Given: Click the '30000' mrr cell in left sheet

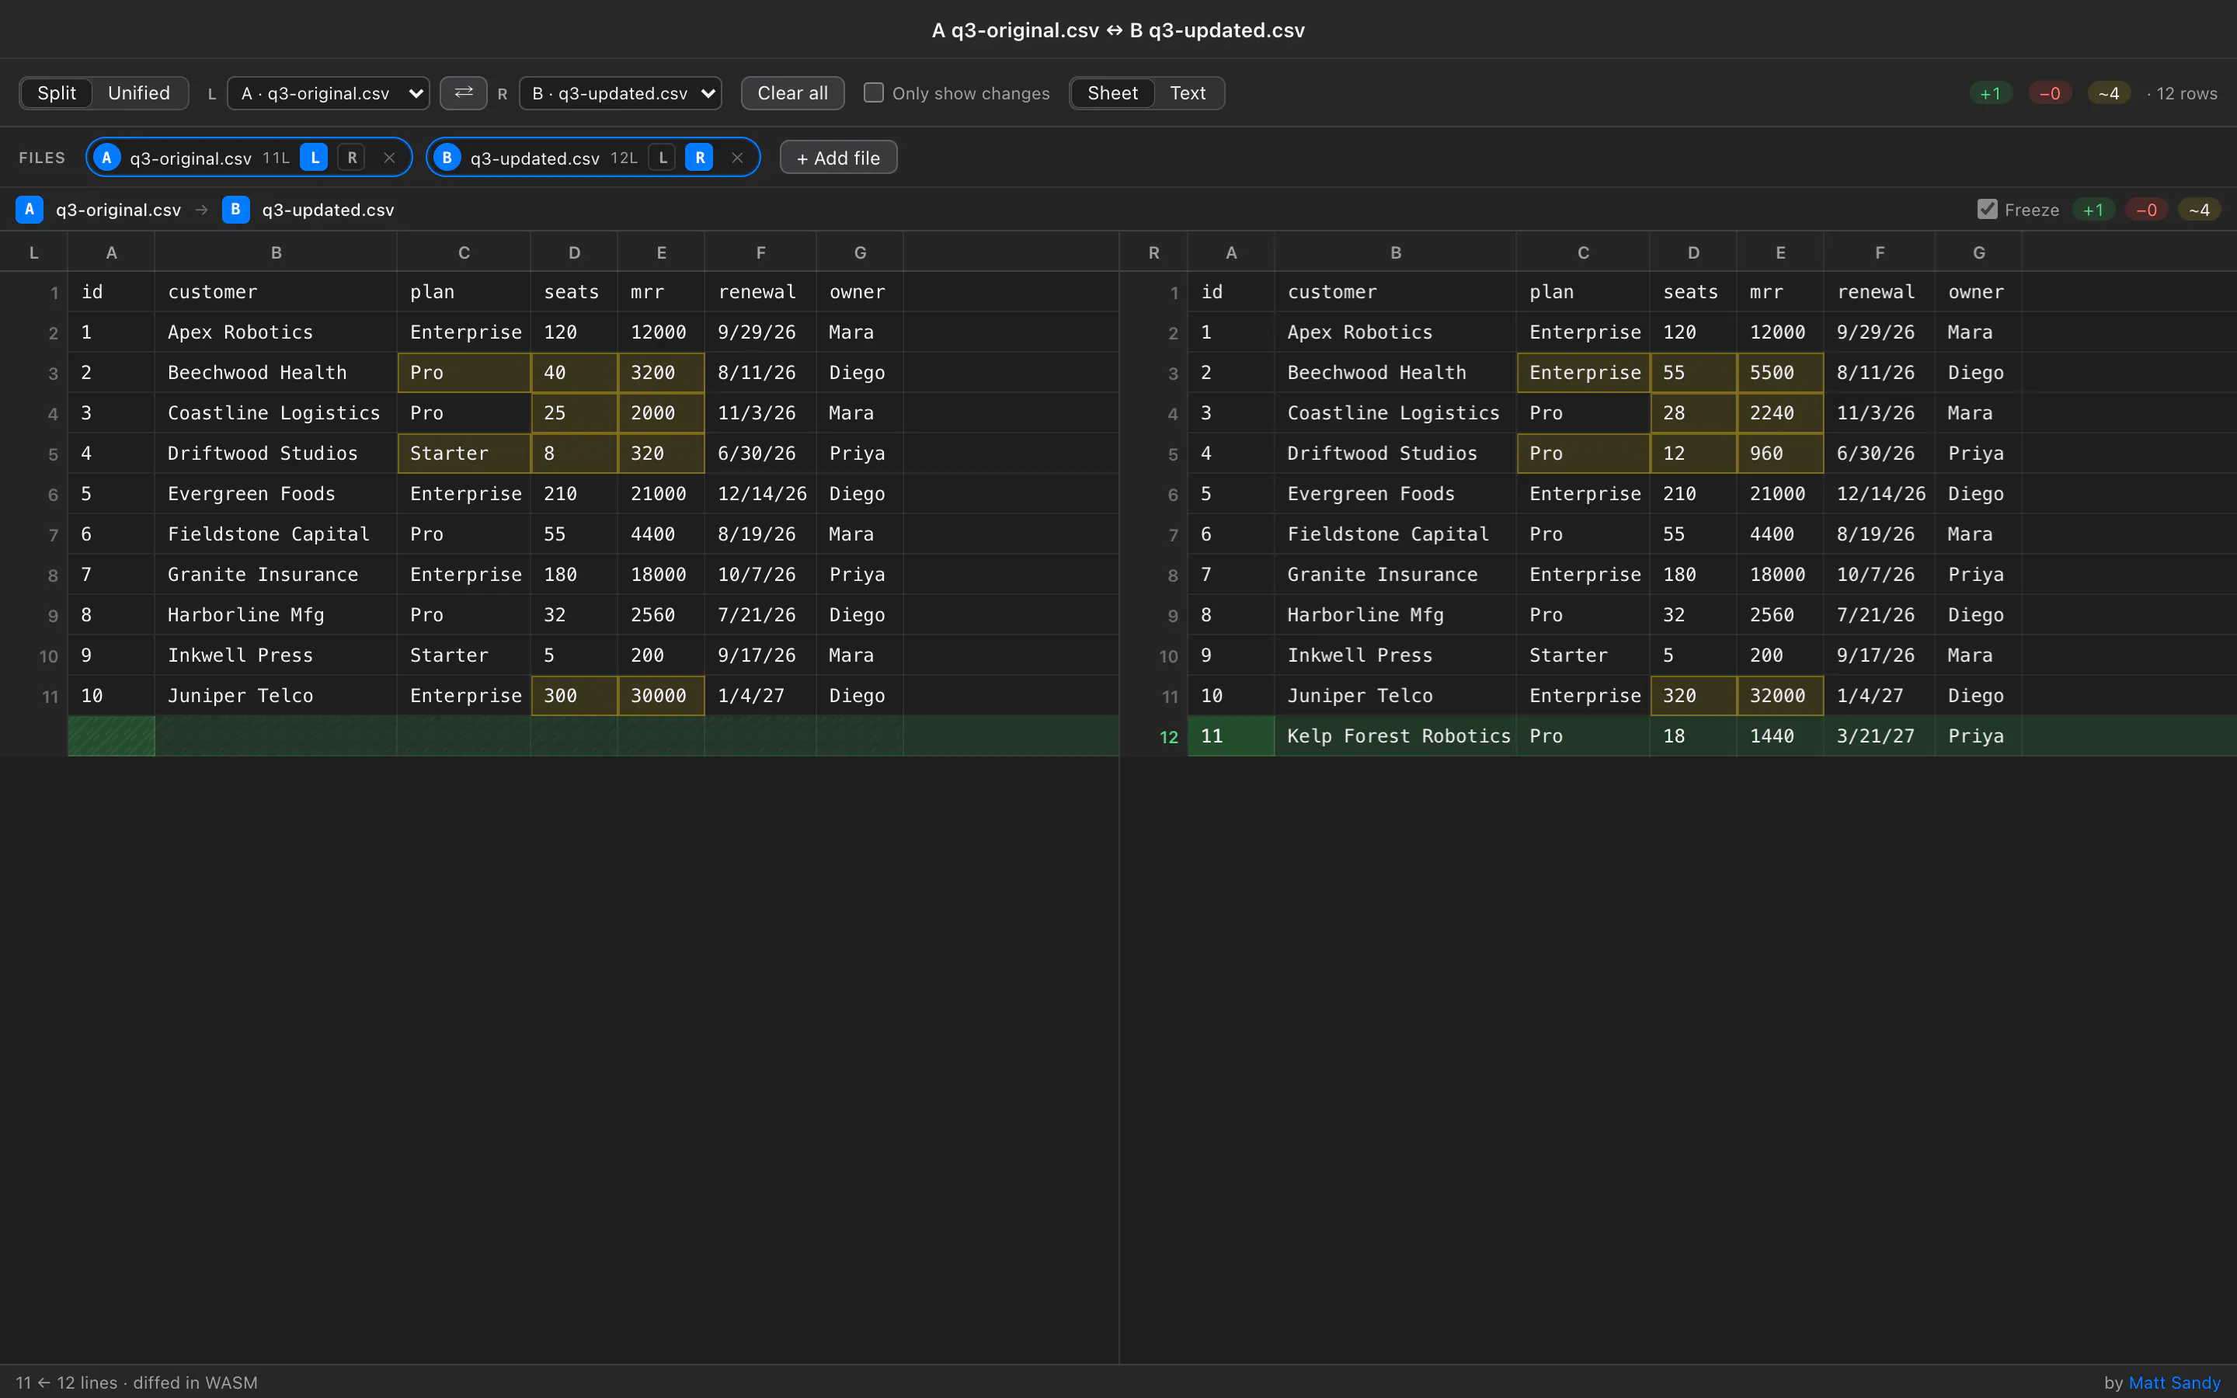Looking at the screenshot, I should click(x=661, y=695).
